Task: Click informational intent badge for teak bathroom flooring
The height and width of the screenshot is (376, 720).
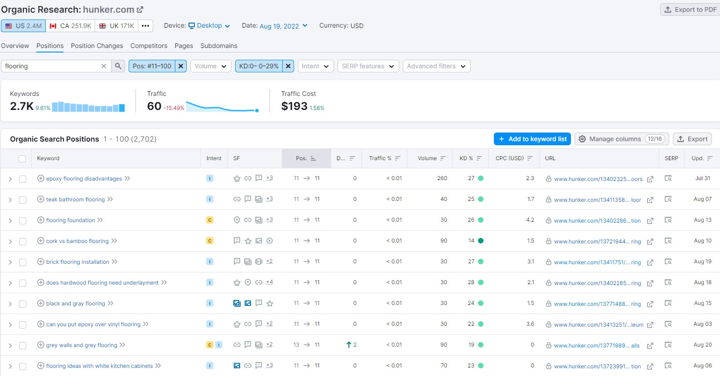Action: point(210,199)
